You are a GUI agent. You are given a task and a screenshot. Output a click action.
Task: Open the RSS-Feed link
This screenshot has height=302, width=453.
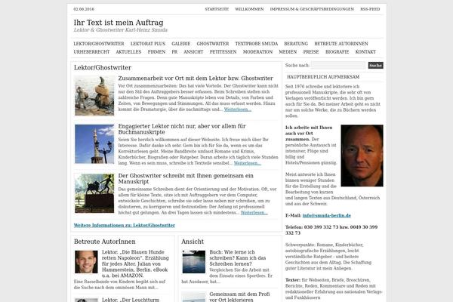[370, 9]
